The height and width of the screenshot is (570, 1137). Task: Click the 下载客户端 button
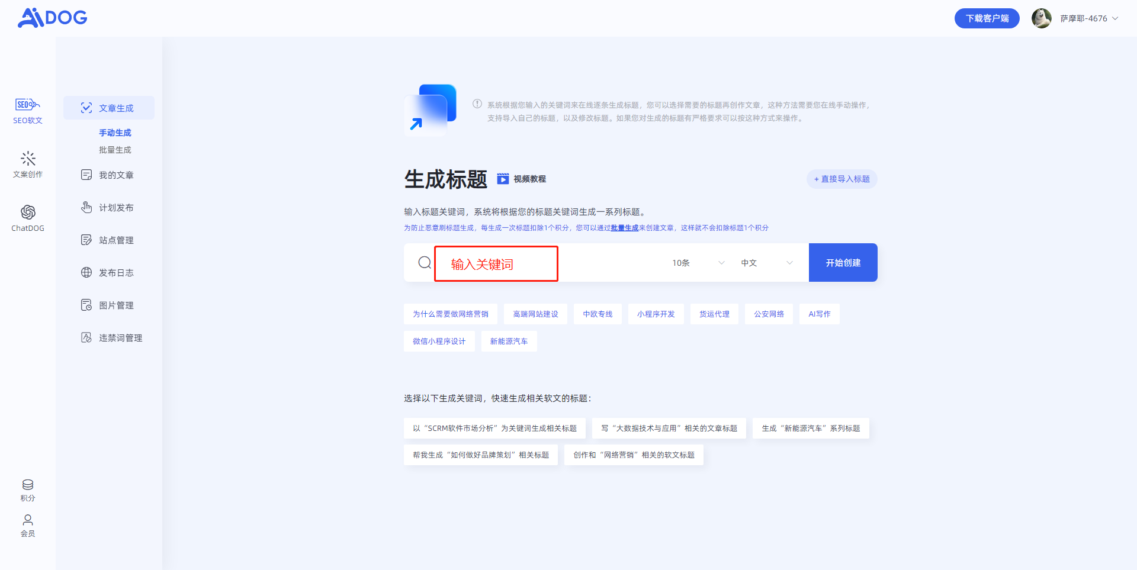pos(987,18)
